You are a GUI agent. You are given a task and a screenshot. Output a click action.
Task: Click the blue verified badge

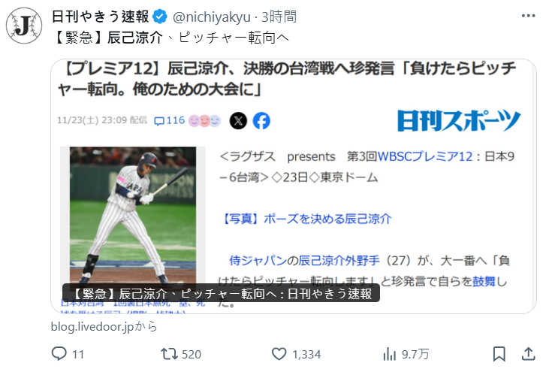tap(160, 17)
